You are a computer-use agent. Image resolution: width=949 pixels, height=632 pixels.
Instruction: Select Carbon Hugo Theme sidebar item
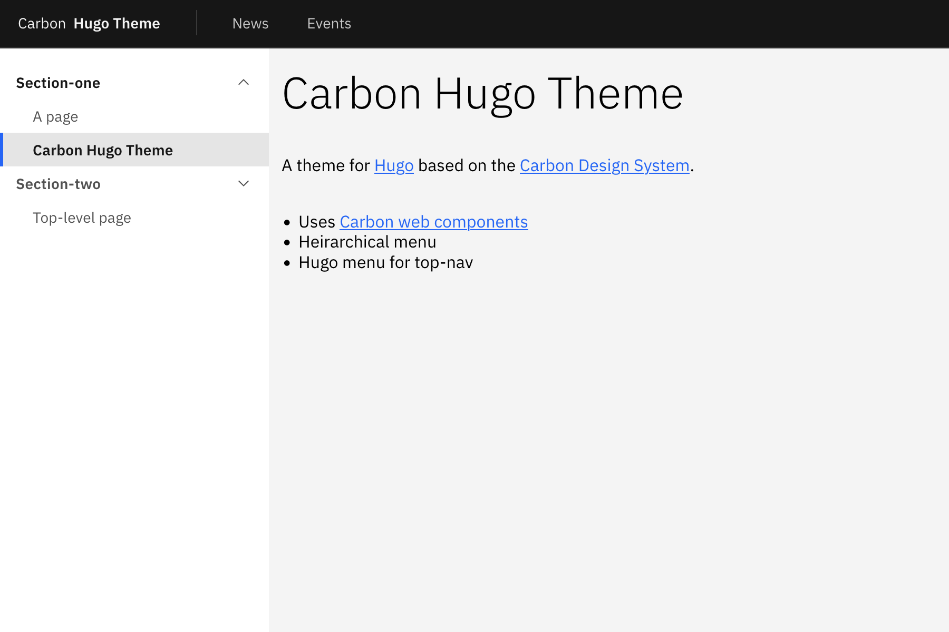pyautogui.click(x=134, y=150)
